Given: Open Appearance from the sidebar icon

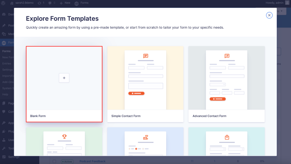Looking at the screenshot, I should pyautogui.click(x=4, y=123).
